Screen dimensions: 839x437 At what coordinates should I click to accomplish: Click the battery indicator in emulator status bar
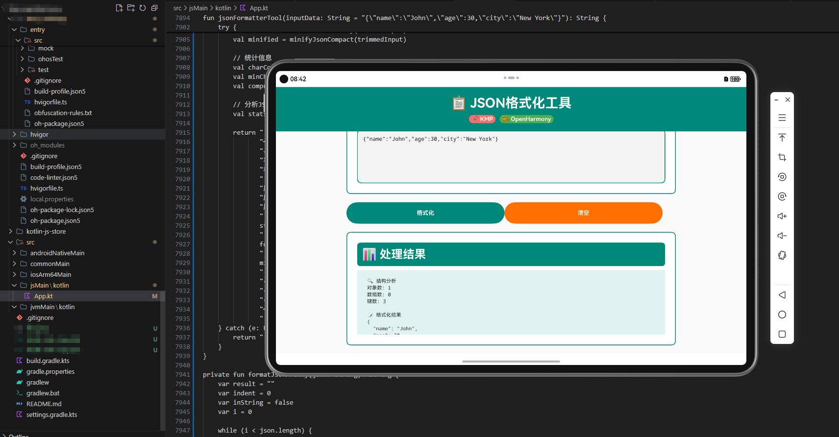(735, 79)
